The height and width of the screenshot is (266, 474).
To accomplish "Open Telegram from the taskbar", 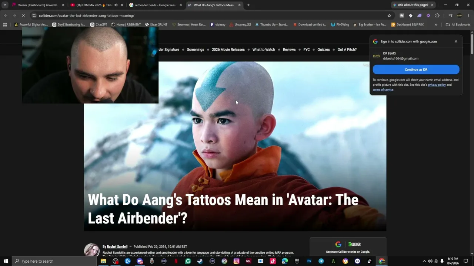I will pyautogui.click(x=321, y=261).
